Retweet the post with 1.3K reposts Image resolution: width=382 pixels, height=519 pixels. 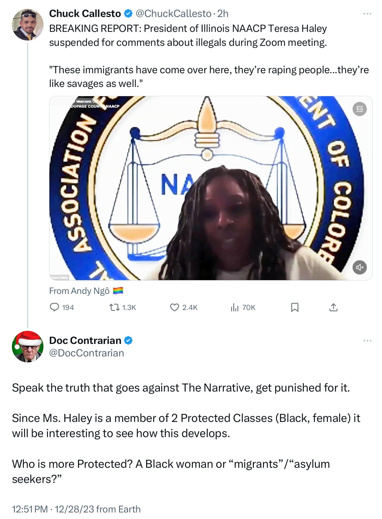(x=123, y=307)
